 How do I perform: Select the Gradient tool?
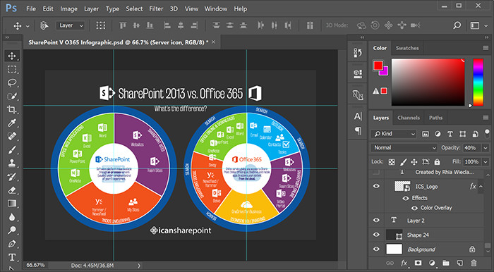(x=12, y=204)
